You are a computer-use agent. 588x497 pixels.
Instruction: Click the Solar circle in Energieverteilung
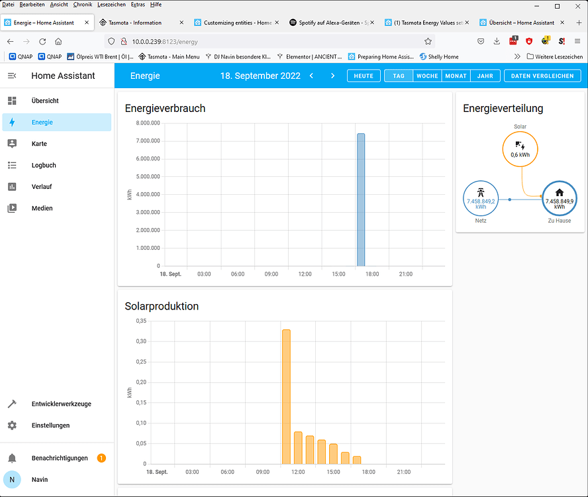pos(520,149)
